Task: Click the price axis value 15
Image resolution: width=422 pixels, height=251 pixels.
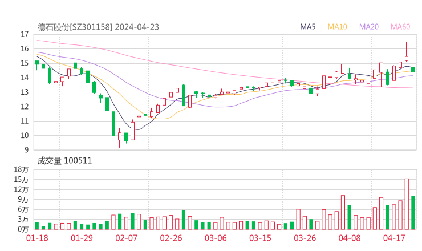Action: pos(25,63)
